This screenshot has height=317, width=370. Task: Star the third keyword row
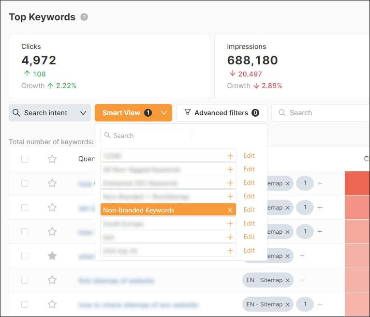[52, 231]
